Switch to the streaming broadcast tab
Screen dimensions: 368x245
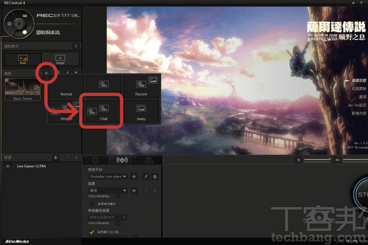coord(121,160)
